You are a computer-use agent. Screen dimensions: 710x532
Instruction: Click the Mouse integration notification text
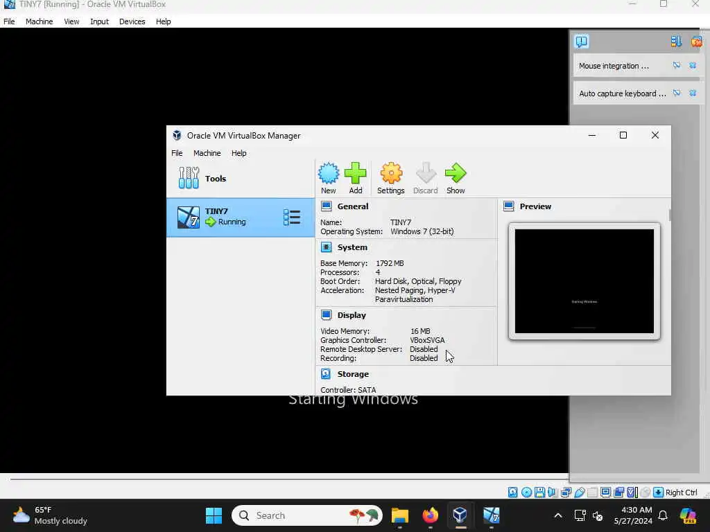614,66
